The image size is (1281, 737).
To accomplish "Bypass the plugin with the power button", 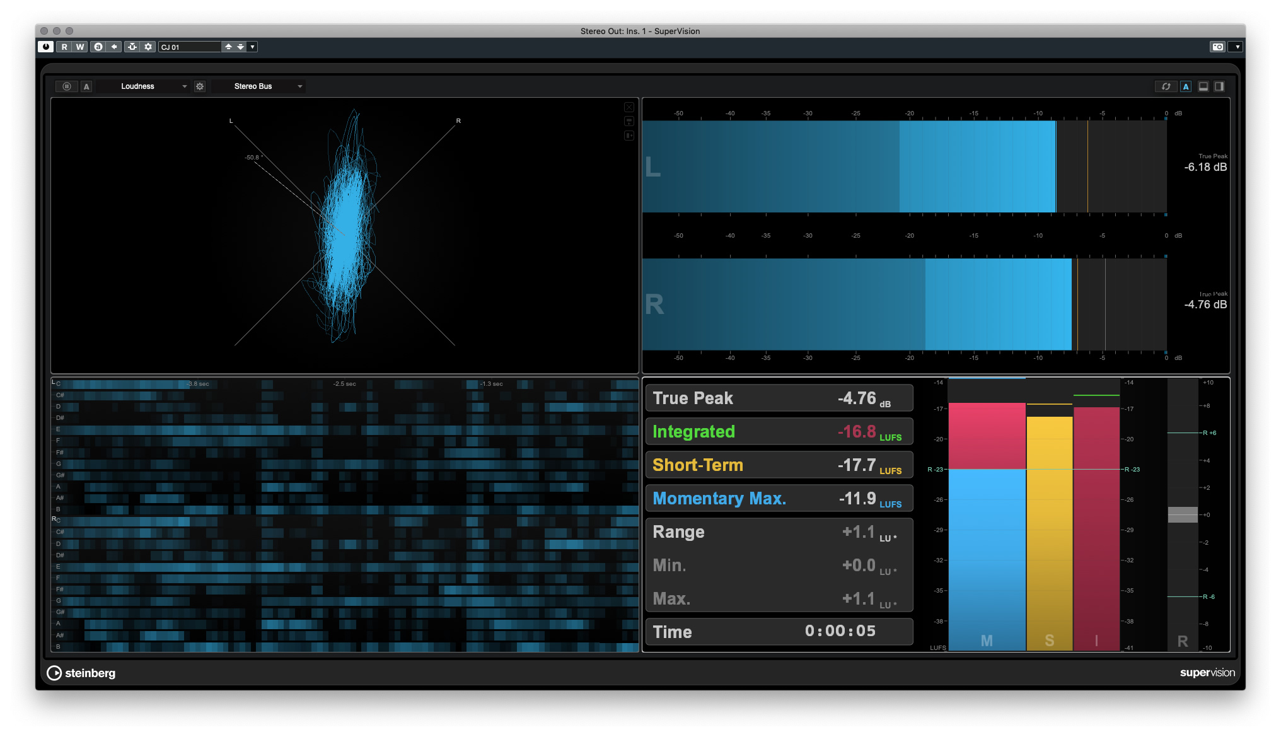I will [x=45, y=47].
